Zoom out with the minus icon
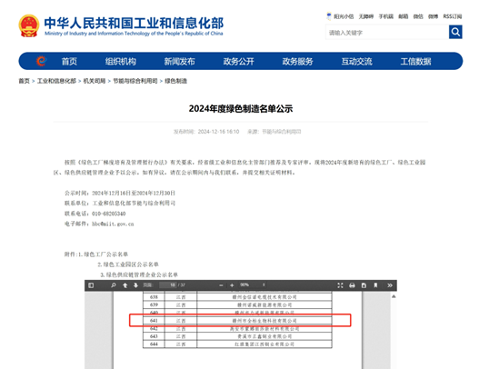The height and width of the screenshot is (369, 489). tap(221, 285)
